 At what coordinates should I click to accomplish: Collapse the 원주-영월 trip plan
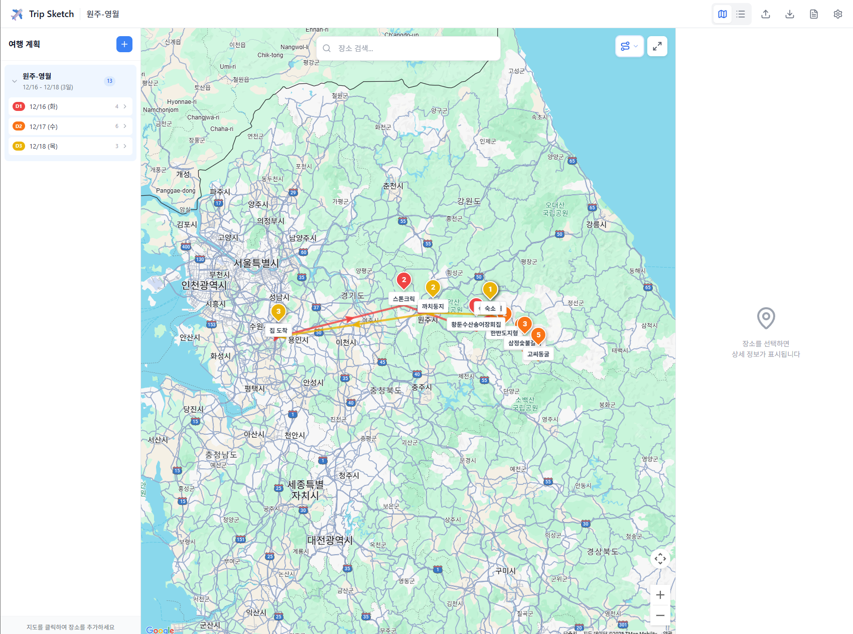pyautogui.click(x=14, y=81)
